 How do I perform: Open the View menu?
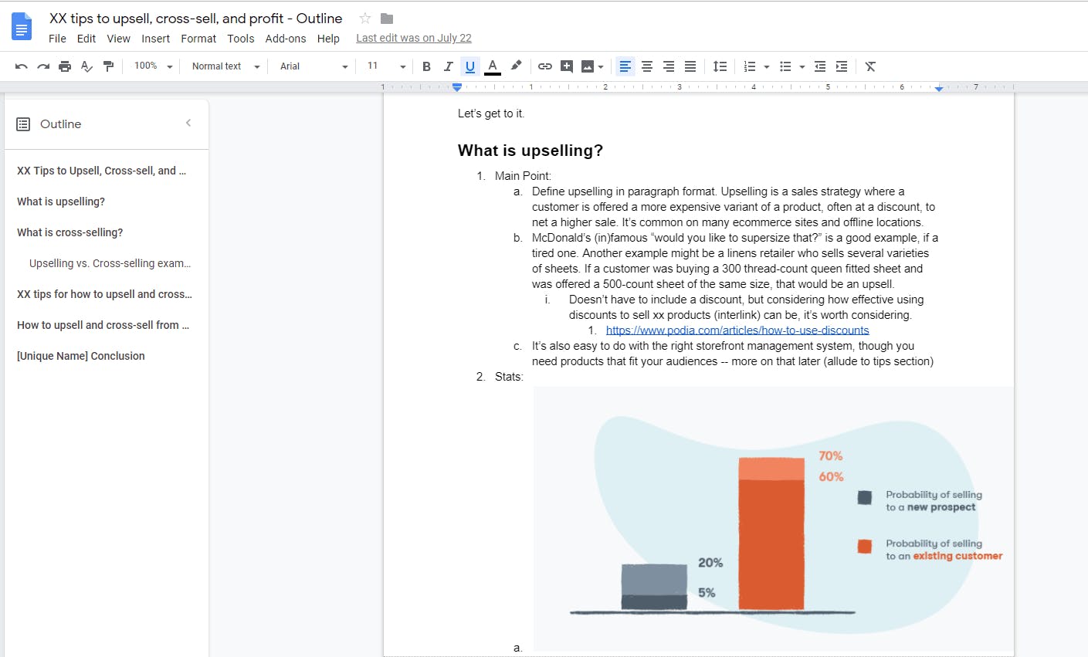pos(118,39)
